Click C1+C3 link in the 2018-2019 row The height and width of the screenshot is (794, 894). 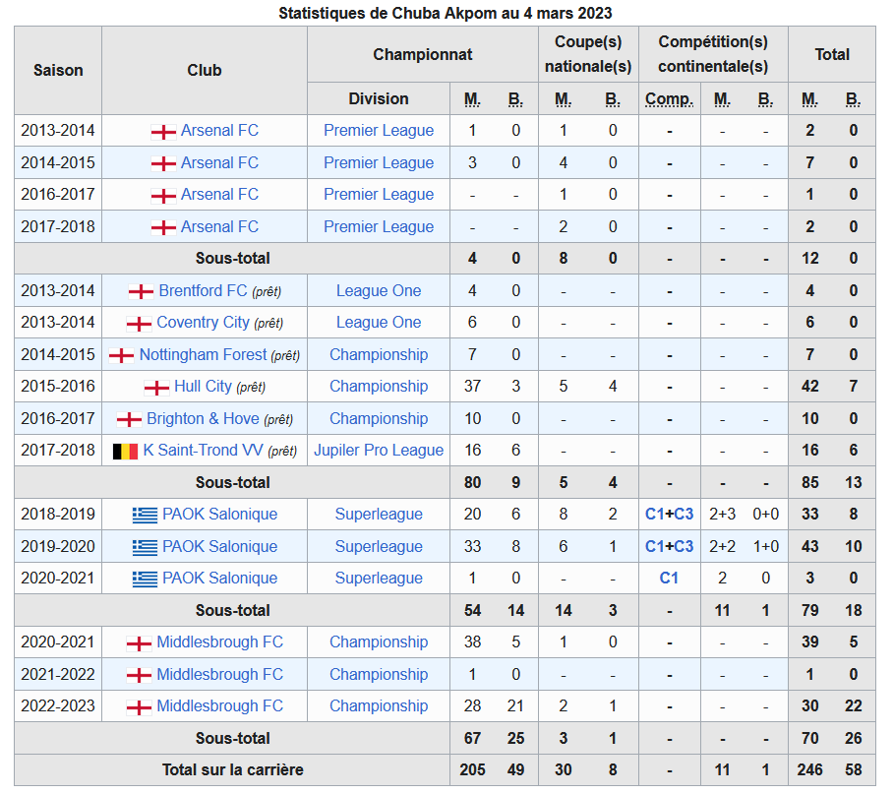tap(670, 514)
